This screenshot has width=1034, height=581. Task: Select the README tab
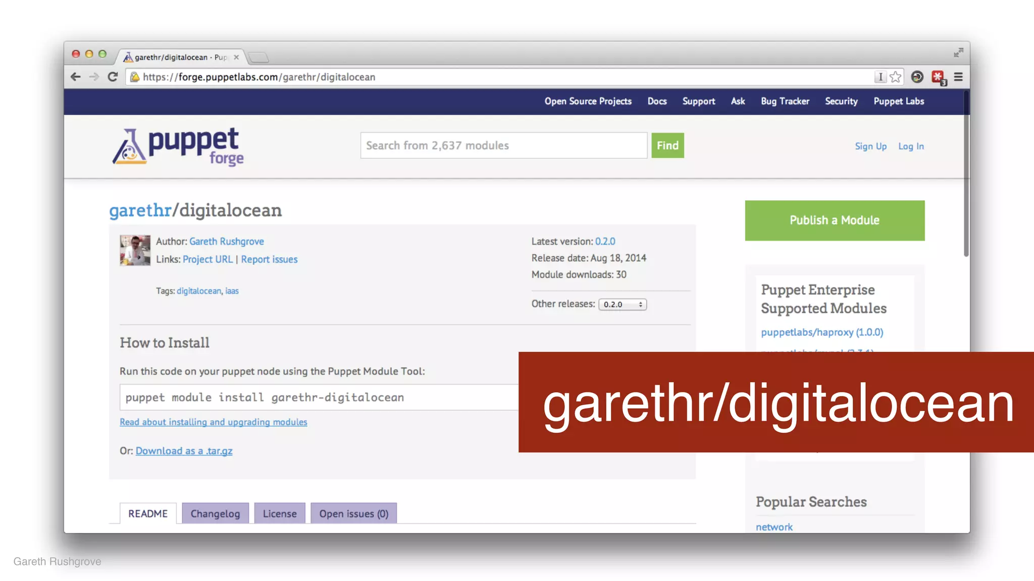[x=148, y=513]
